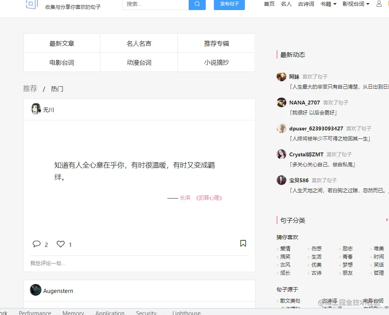
Task: Click the author link 长洱
Action: click(x=185, y=198)
